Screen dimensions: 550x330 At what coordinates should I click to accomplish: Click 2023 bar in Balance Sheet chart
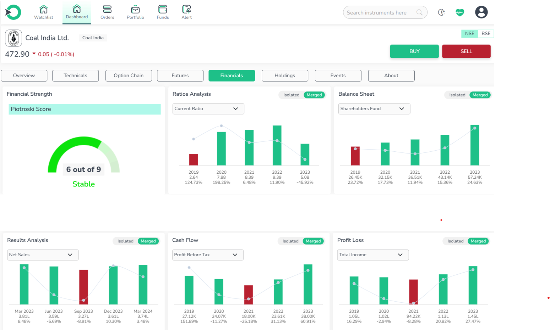[x=475, y=145]
